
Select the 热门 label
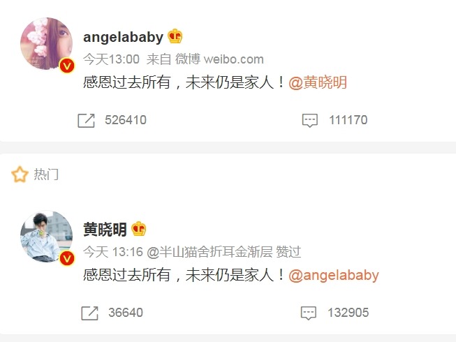[x=46, y=174]
